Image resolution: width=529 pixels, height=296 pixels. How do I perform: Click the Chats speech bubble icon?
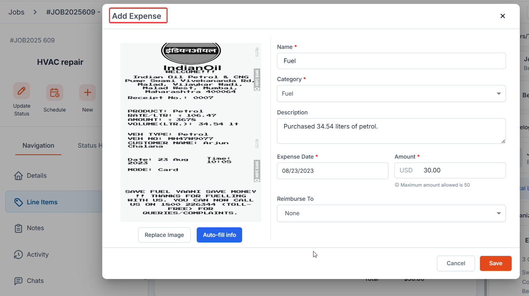pyautogui.click(x=18, y=281)
